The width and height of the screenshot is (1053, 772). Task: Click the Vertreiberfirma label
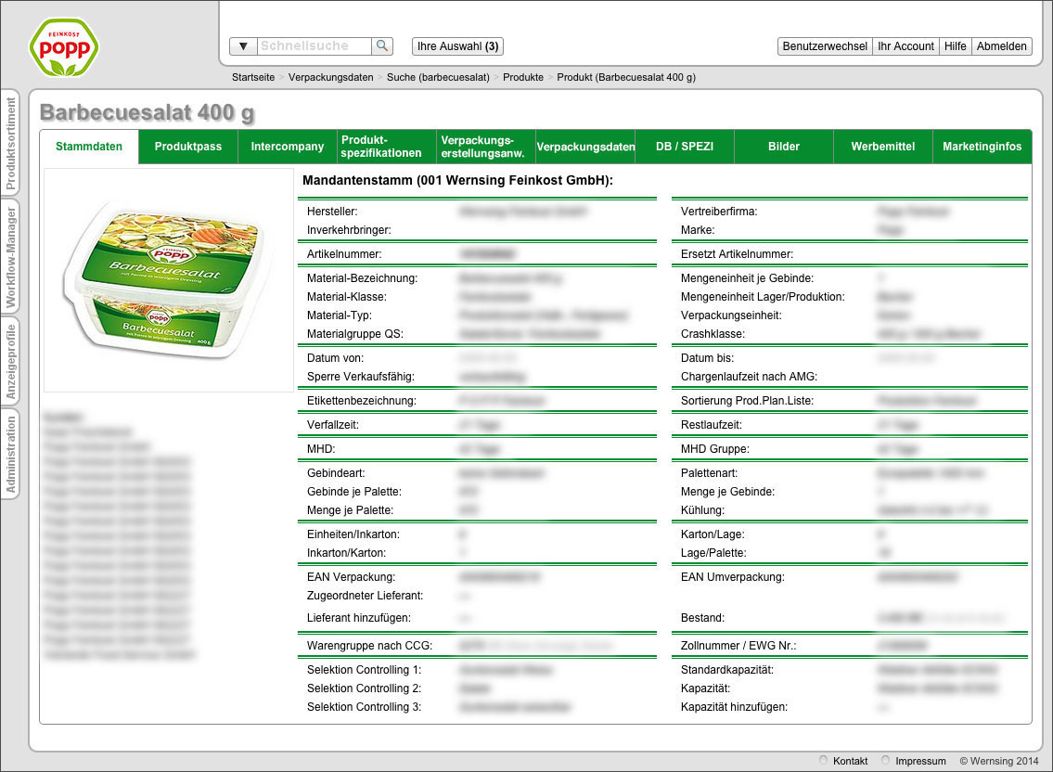[x=719, y=212]
